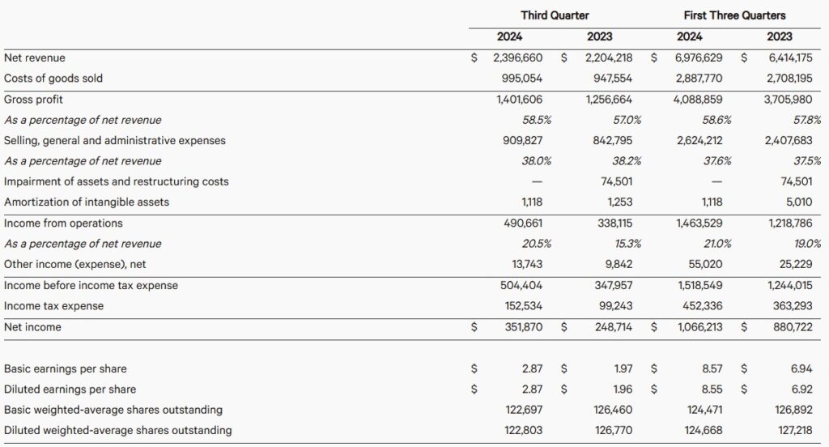Select Selling, general and administrative expenses label
Screen dimensions: 829x447
click(115, 140)
